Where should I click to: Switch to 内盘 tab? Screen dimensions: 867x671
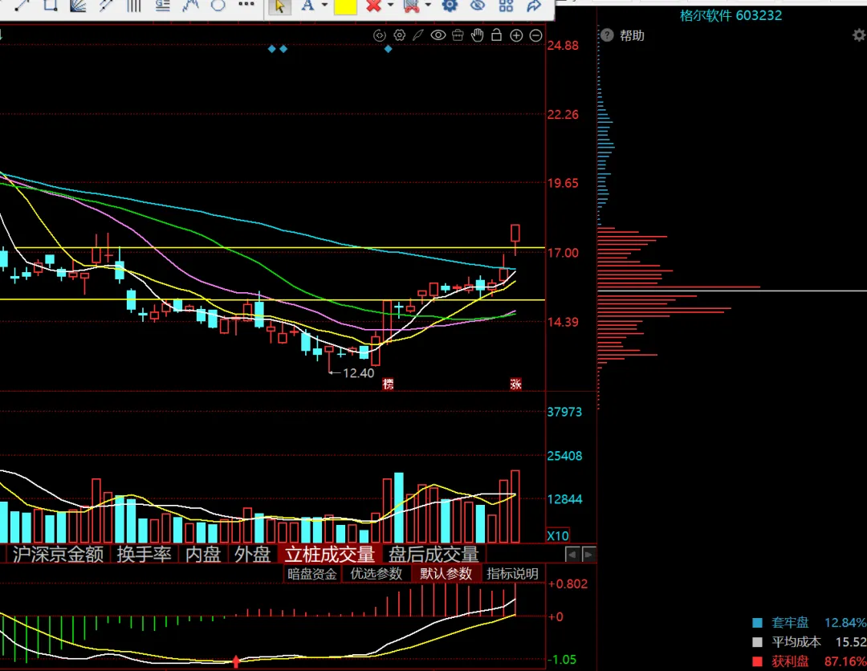(x=203, y=554)
